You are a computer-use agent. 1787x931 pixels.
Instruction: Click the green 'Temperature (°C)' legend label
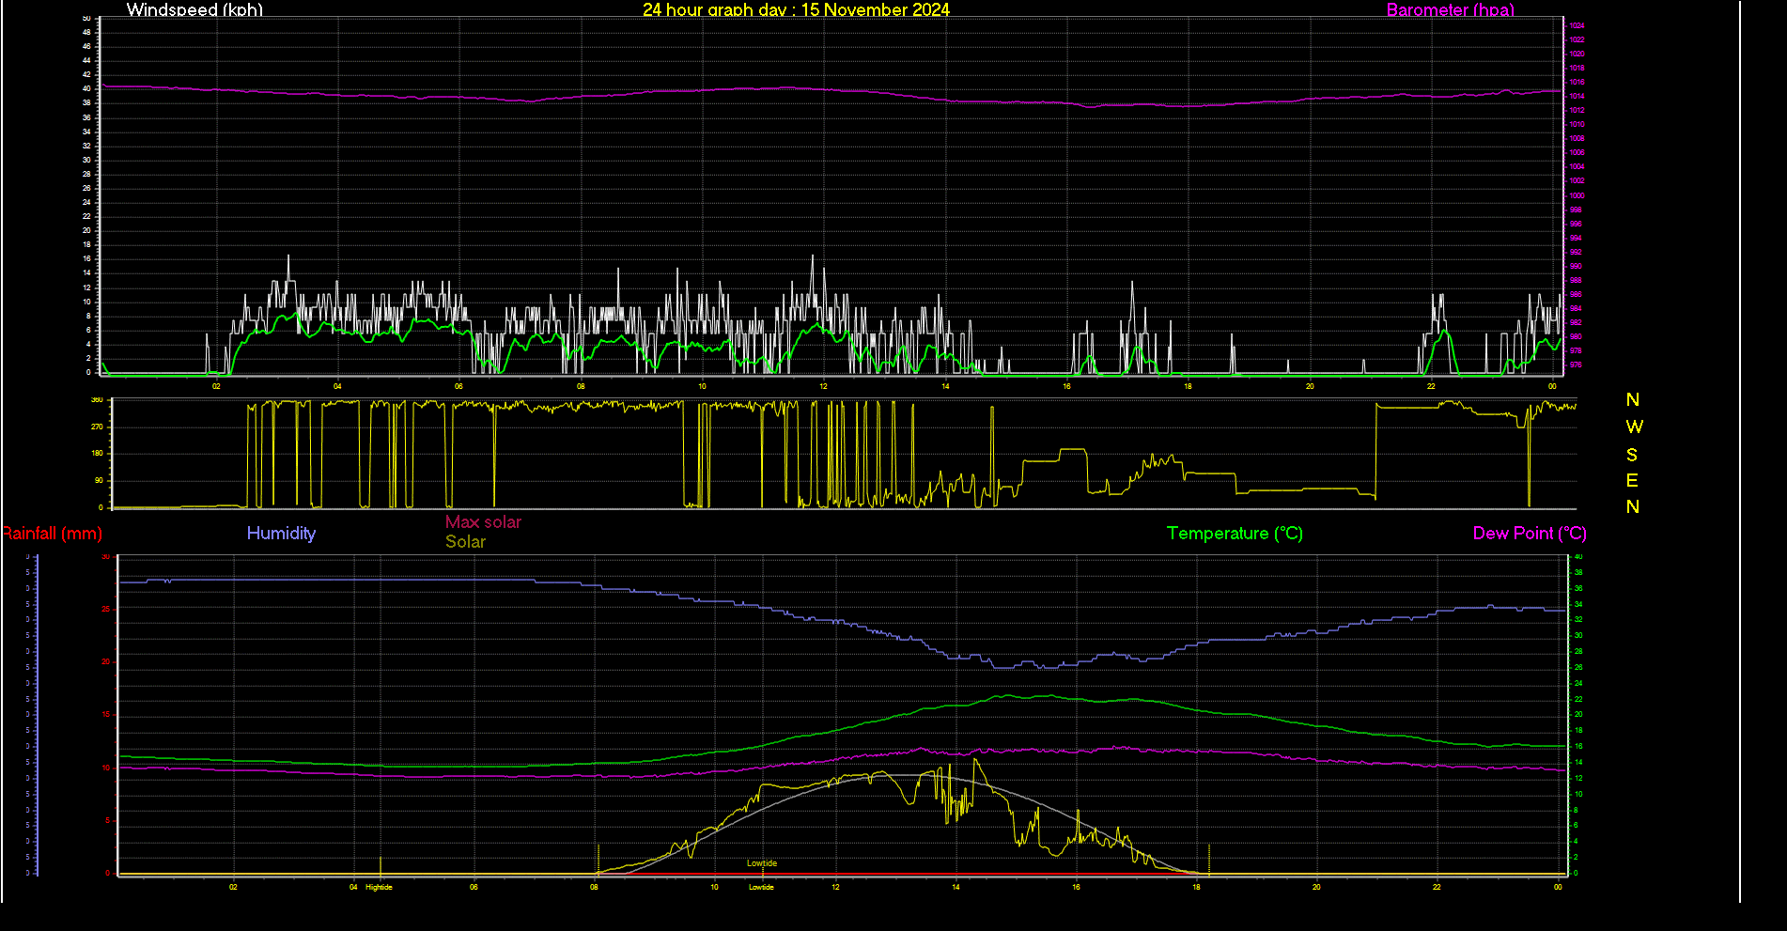point(1235,534)
